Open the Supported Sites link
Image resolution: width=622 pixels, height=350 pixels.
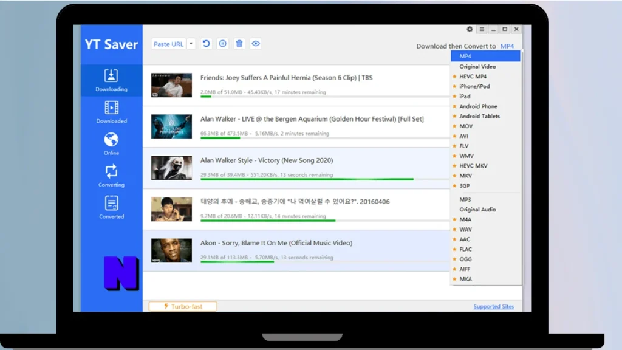493,306
